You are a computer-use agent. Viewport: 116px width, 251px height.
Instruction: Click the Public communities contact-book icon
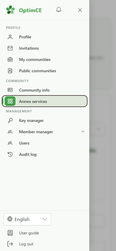point(10,71)
